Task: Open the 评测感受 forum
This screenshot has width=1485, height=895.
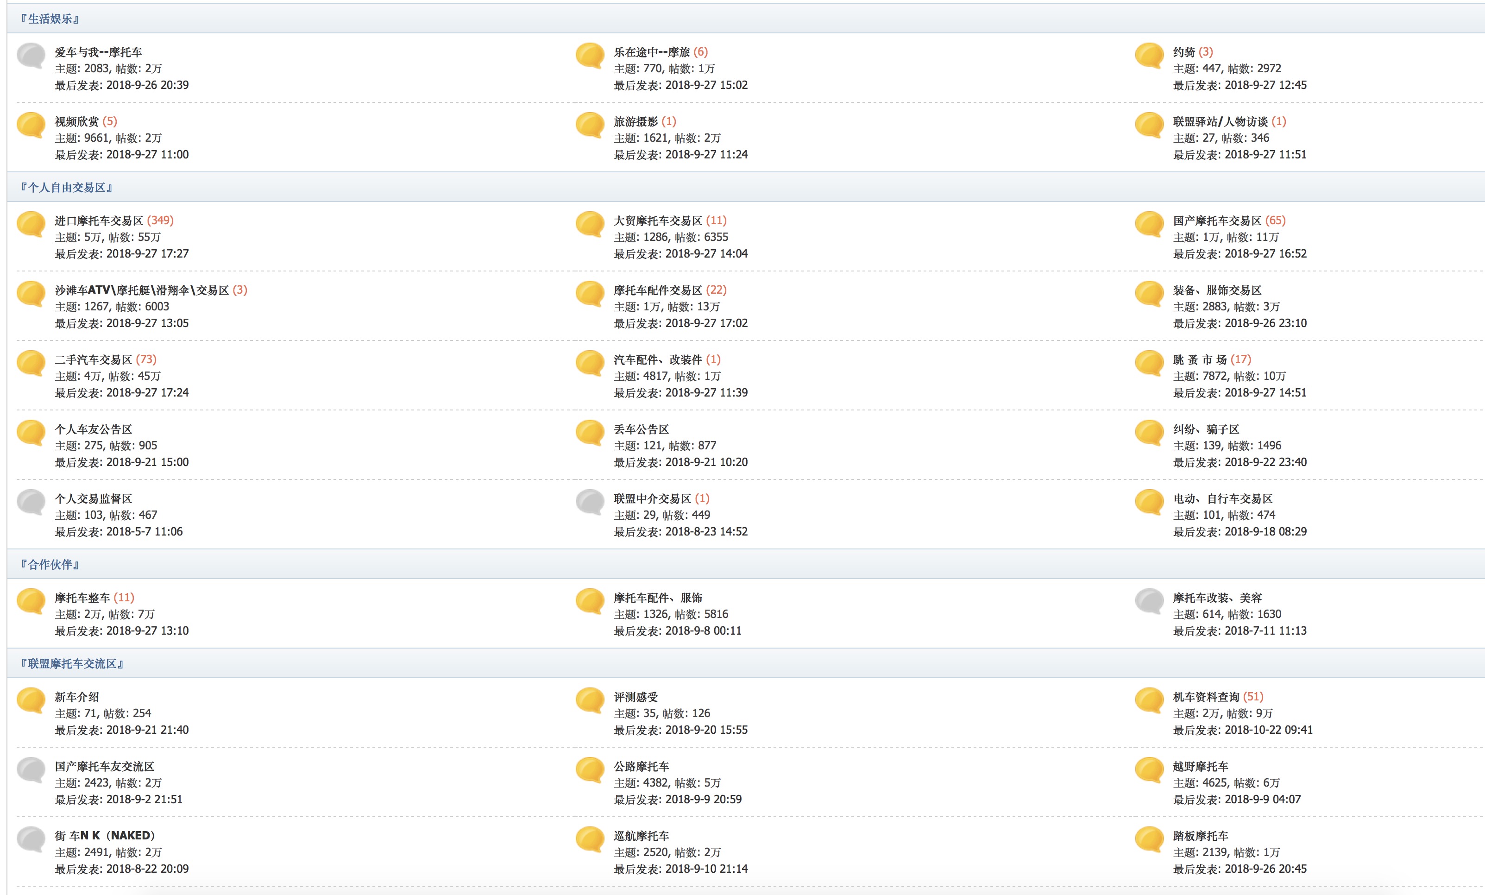Action: pos(636,697)
